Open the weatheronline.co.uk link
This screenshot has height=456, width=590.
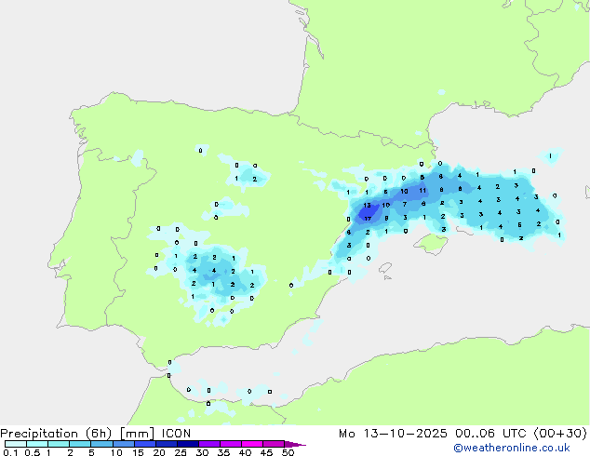[x=512, y=448]
